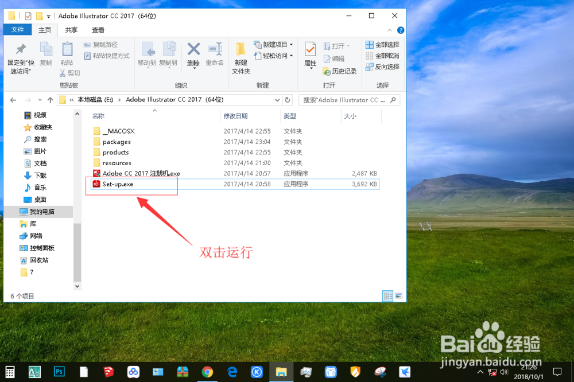Open Favorites (收藏夹) in navigation pane
Viewport: 574px width, 382px height.
point(38,127)
